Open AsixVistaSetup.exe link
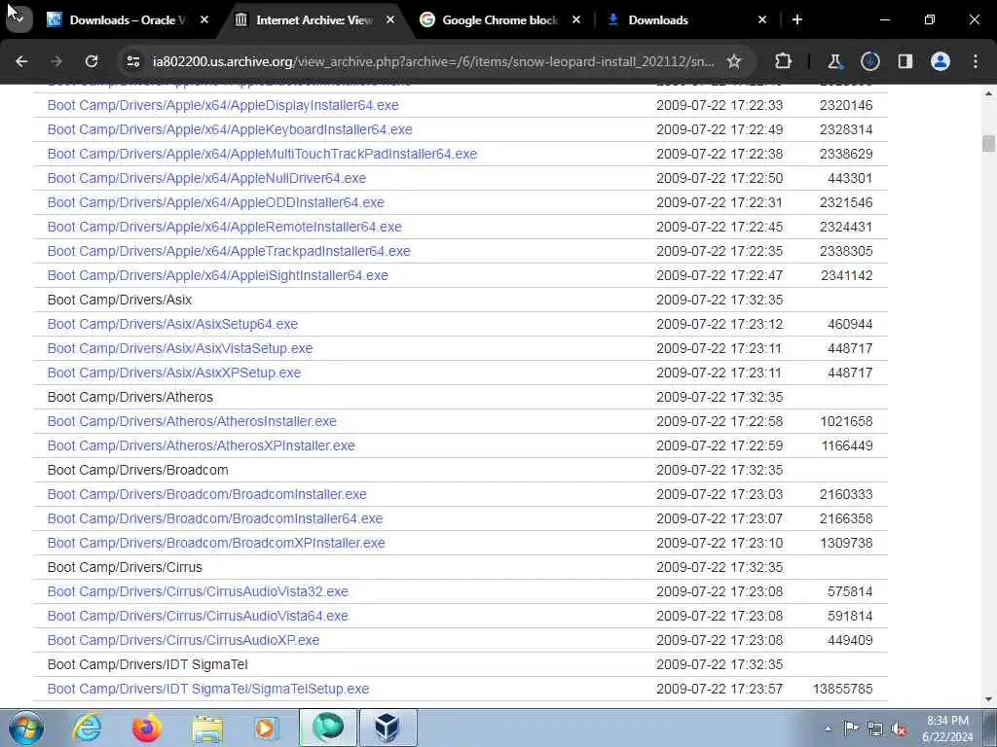The width and height of the screenshot is (997, 747). tap(180, 348)
